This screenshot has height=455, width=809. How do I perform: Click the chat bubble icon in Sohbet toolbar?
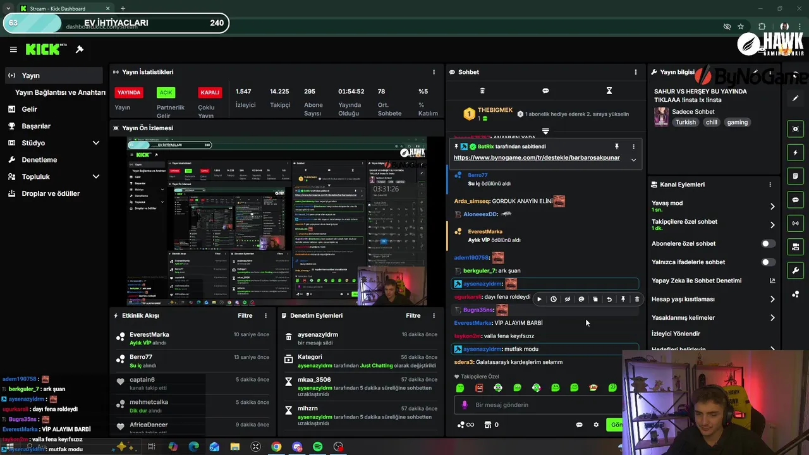[545, 90]
